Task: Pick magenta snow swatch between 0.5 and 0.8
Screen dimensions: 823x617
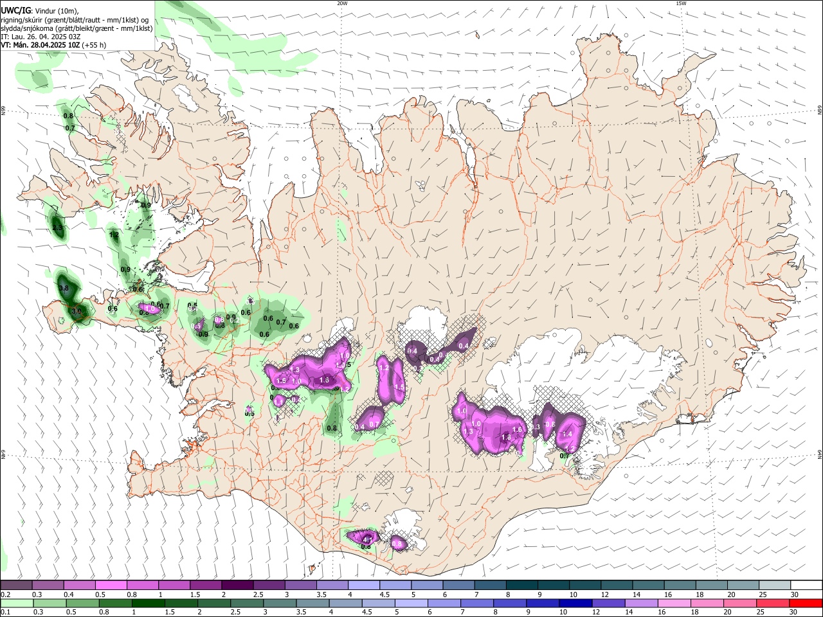Action: (x=111, y=586)
